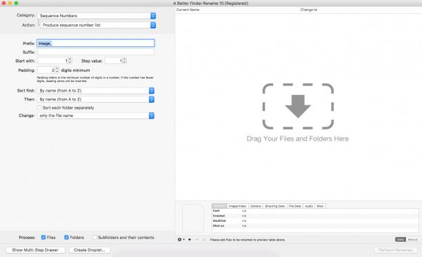Enable the Files checkbox
Screen dimensions: 422x257
(x=43, y=238)
